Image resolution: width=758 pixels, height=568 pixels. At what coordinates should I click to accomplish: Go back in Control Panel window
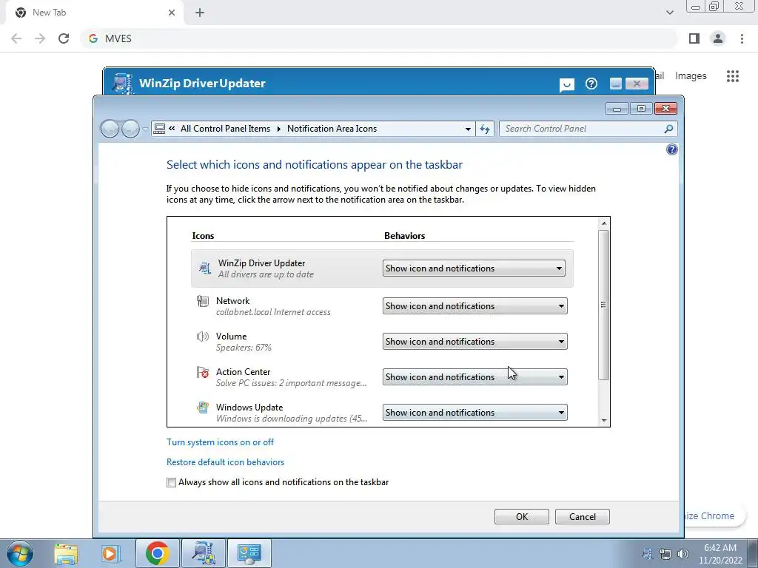point(110,129)
